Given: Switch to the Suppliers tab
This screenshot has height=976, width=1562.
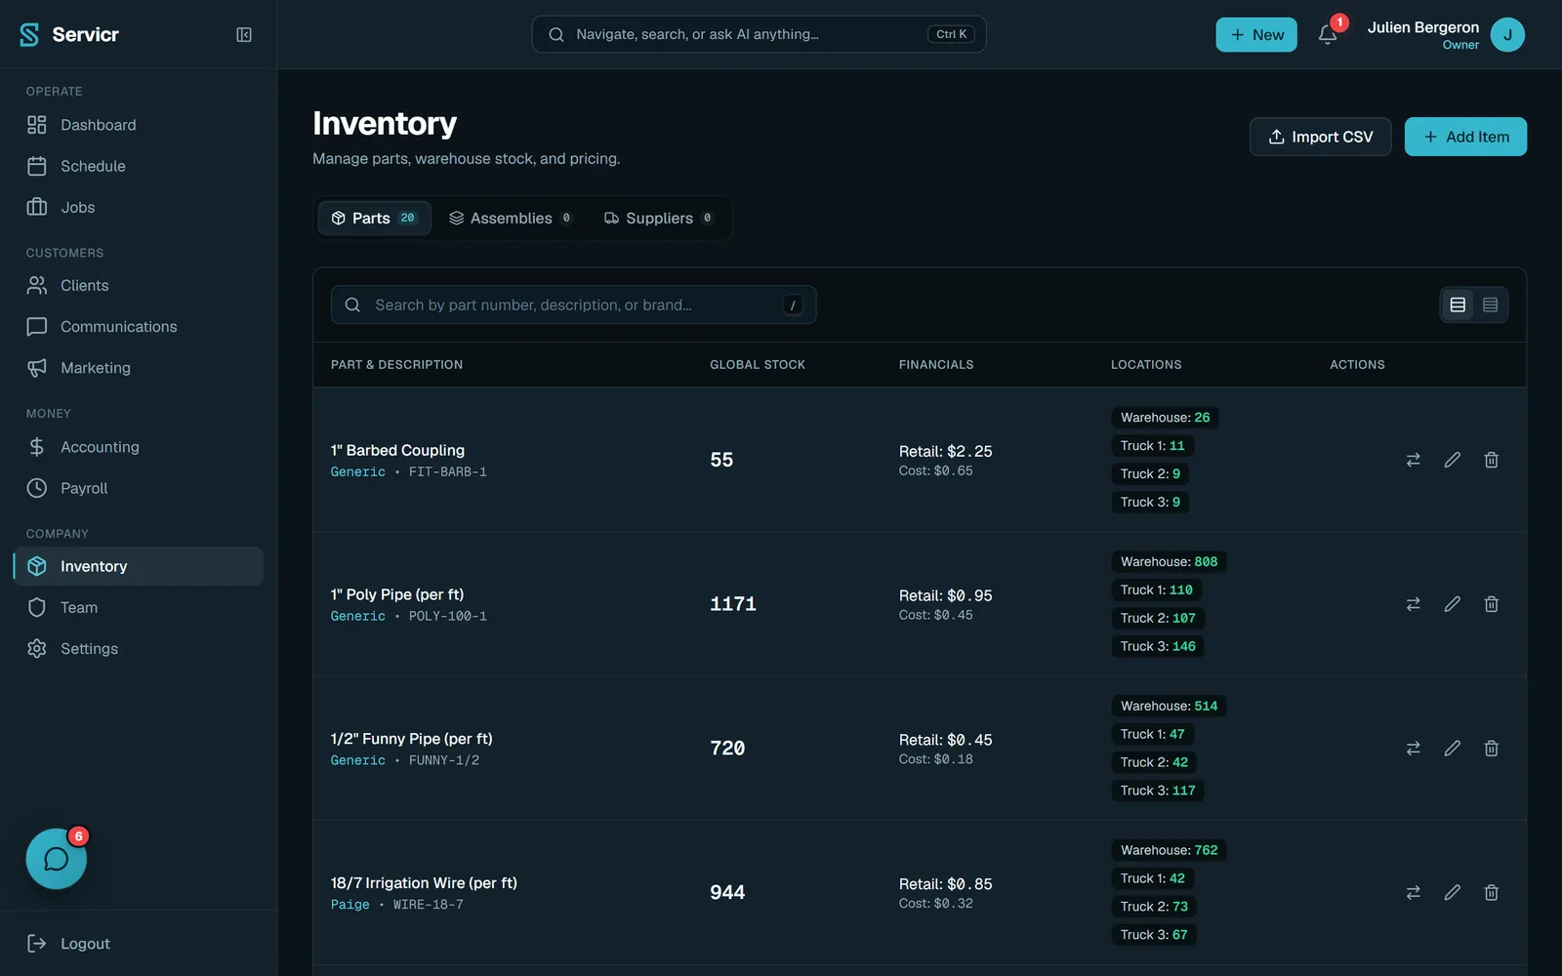Looking at the screenshot, I should click(659, 218).
